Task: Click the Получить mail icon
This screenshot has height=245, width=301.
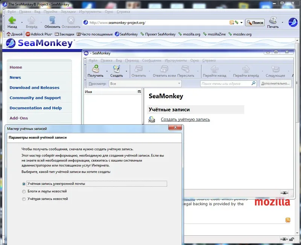Action: click(96, 69)
